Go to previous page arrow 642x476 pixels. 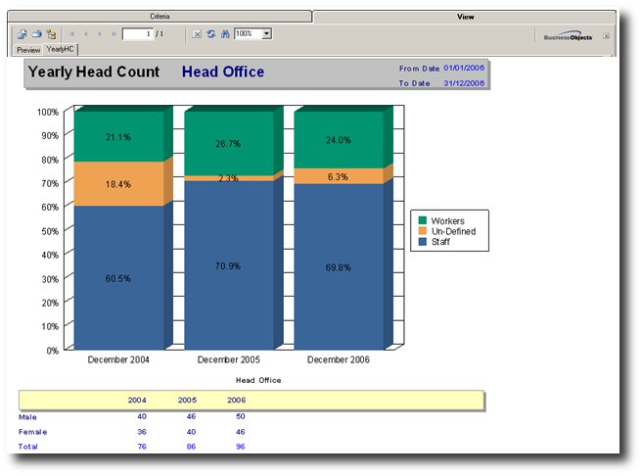coord(85,34)
